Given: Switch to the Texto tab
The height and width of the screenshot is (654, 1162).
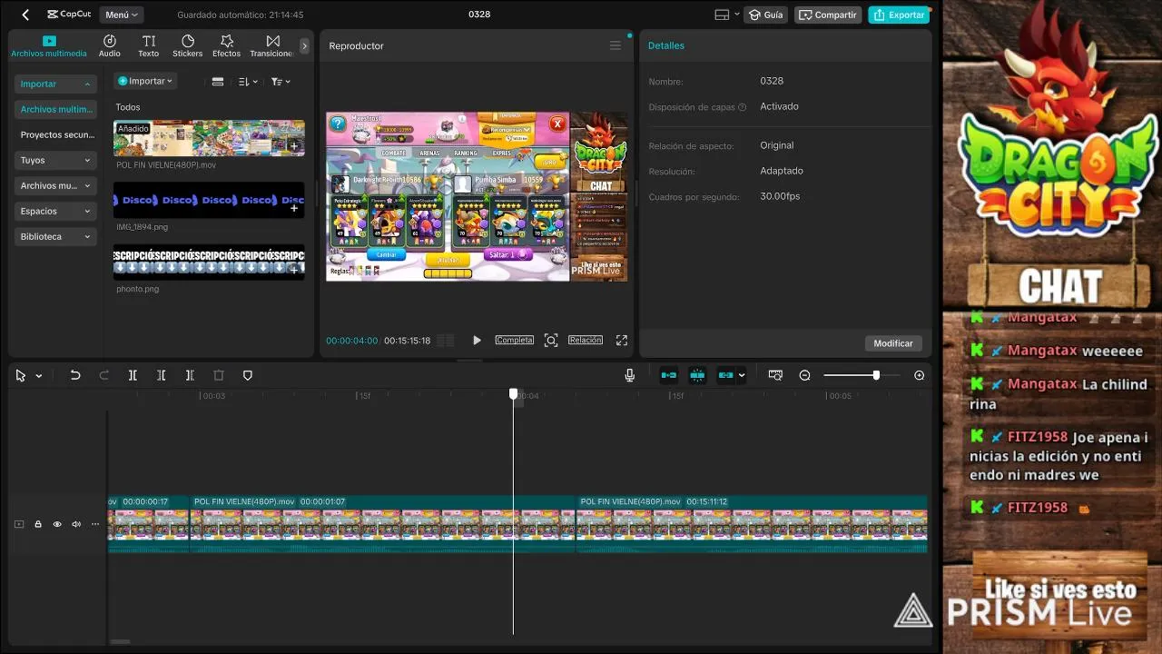Looking at the screenshot, I should pyautogui.click(x=149, y=46).
